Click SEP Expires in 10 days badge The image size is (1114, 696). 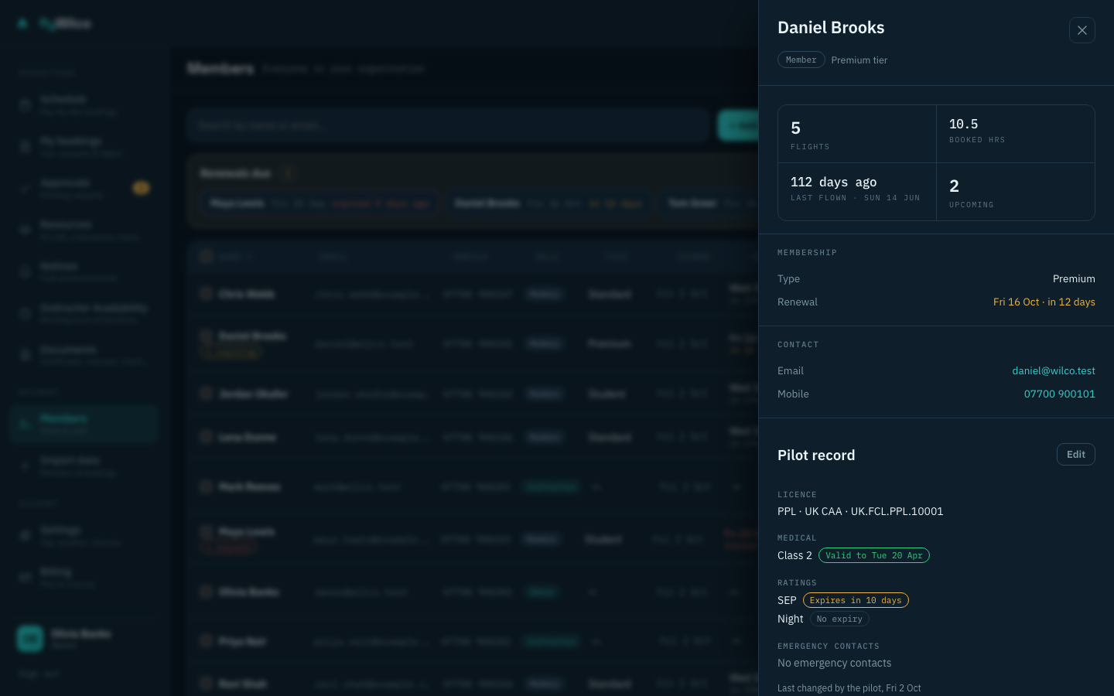pos(855,600)
